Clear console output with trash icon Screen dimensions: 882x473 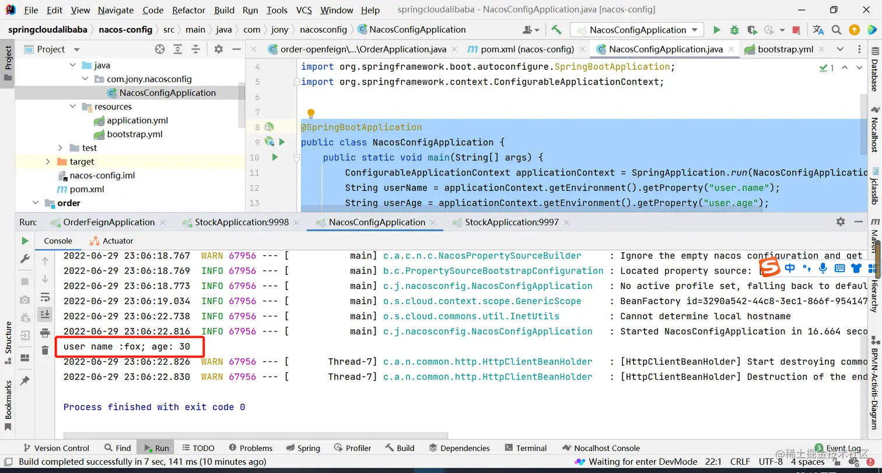[x=45, y=350]
